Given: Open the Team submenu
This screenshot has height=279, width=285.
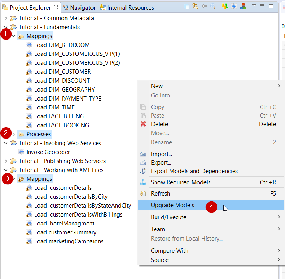Looking at the screenshot, I should (211, 229).
